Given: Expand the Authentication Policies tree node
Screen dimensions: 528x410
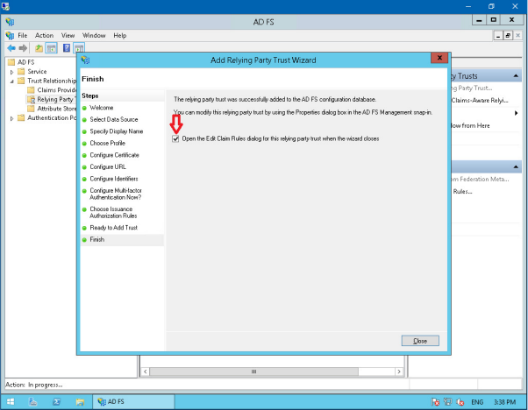Looking at the screenshot, I should 12,117.
